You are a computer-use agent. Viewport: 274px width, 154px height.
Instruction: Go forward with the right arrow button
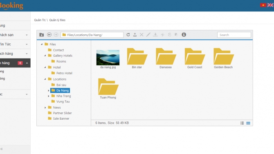(56, 35)
